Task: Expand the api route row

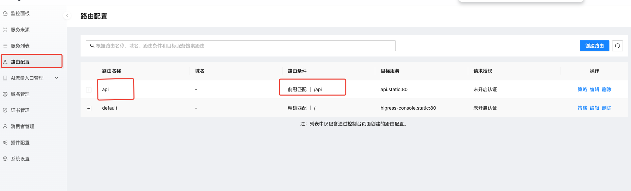Action: click(x=89, y=90)
